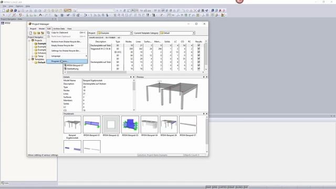Open the View menu in Project Manager
Viewport: 336px width, 189px height.
[69, 28]
